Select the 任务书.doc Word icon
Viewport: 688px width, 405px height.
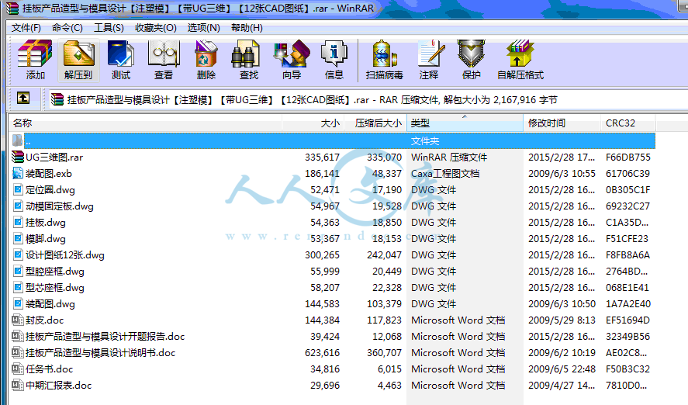[18, 369]
